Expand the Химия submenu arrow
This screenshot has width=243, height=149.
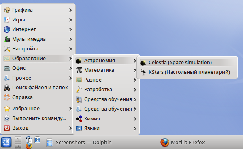coord(135,119)
